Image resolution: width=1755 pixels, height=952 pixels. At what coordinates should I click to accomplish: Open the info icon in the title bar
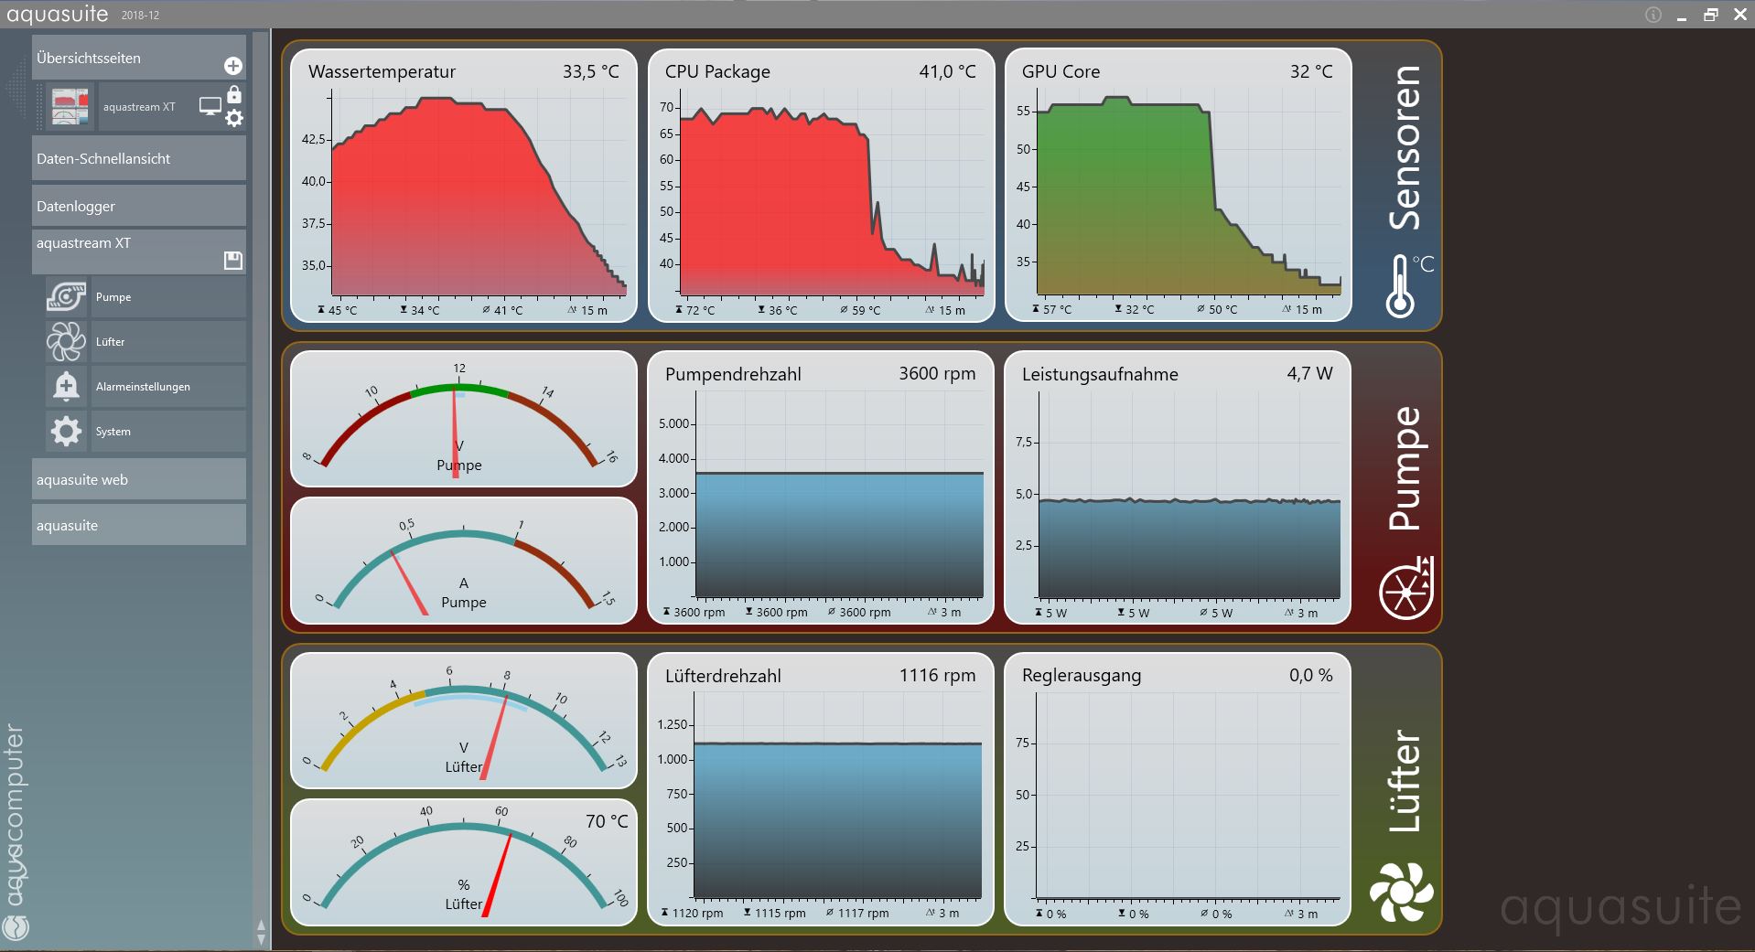pos(1653,14)
